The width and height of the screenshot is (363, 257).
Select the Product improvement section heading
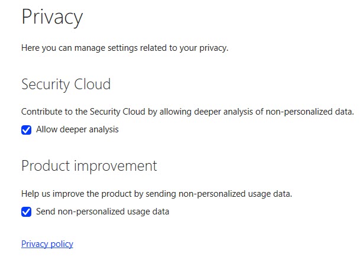click(x=89, y=166)
